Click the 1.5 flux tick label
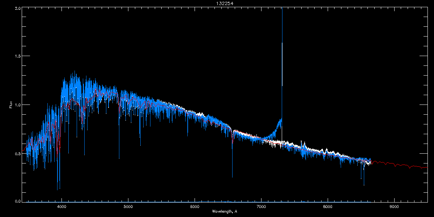Screen dimensions: 434x217 pyautogui.click(x=17, y=56)
